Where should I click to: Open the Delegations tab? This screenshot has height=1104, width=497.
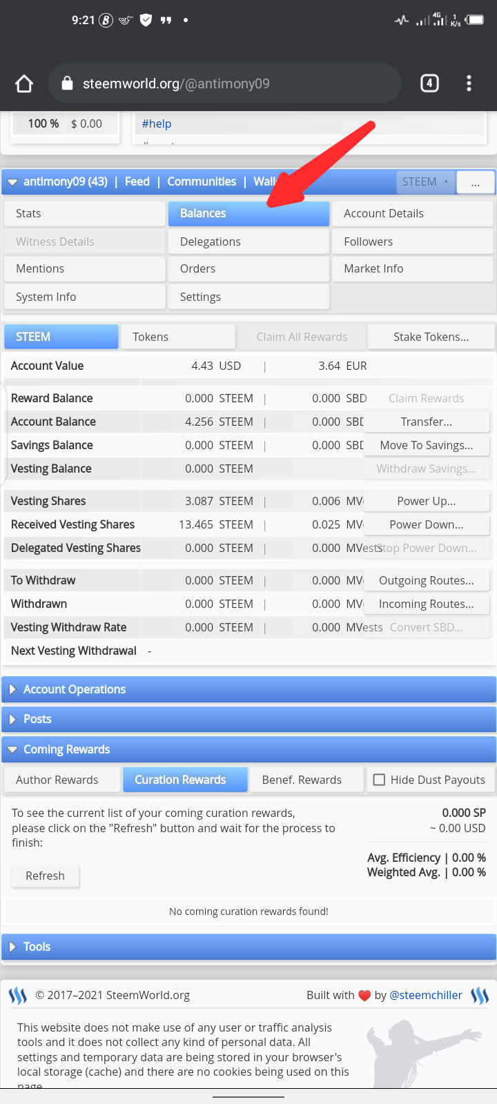point(248,241)
